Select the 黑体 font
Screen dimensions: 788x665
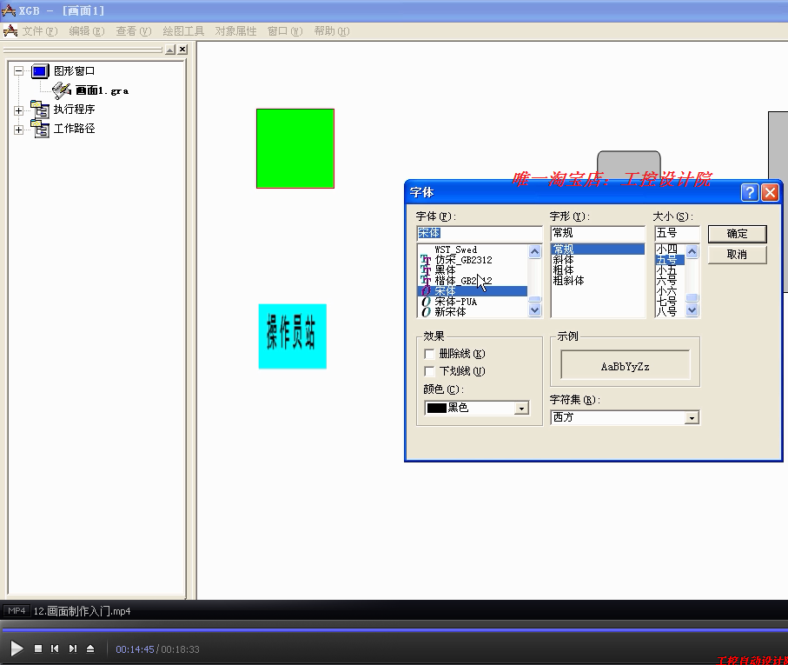[x=446, y=270]
